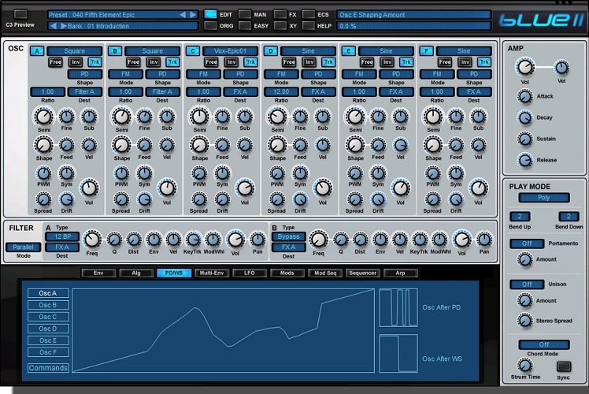Click the Commands button in PD/WS panel
The image size is (589, 394).
[x=48, y=368]
